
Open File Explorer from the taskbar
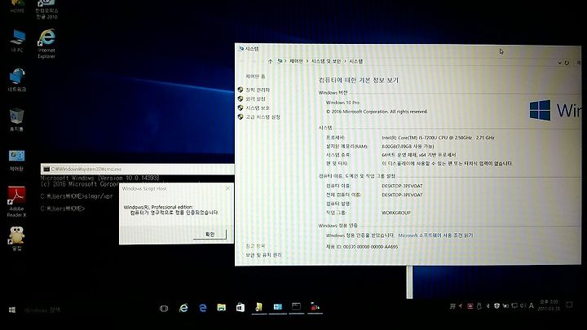pyautogui.click(x=221, y=307)
